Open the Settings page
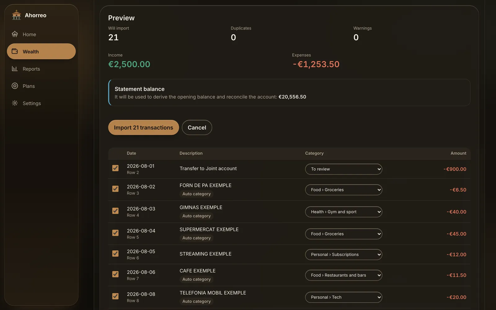 click(x=41, y=103)
